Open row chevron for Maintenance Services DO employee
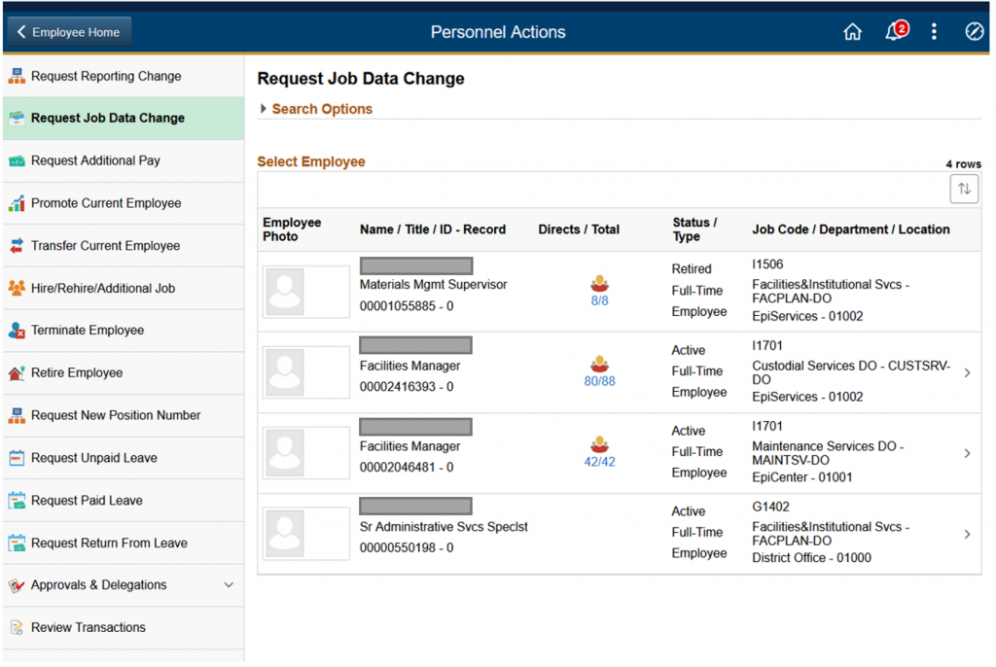Image resolution: width=996 pixels, height=667 pixels. (967, 453)
